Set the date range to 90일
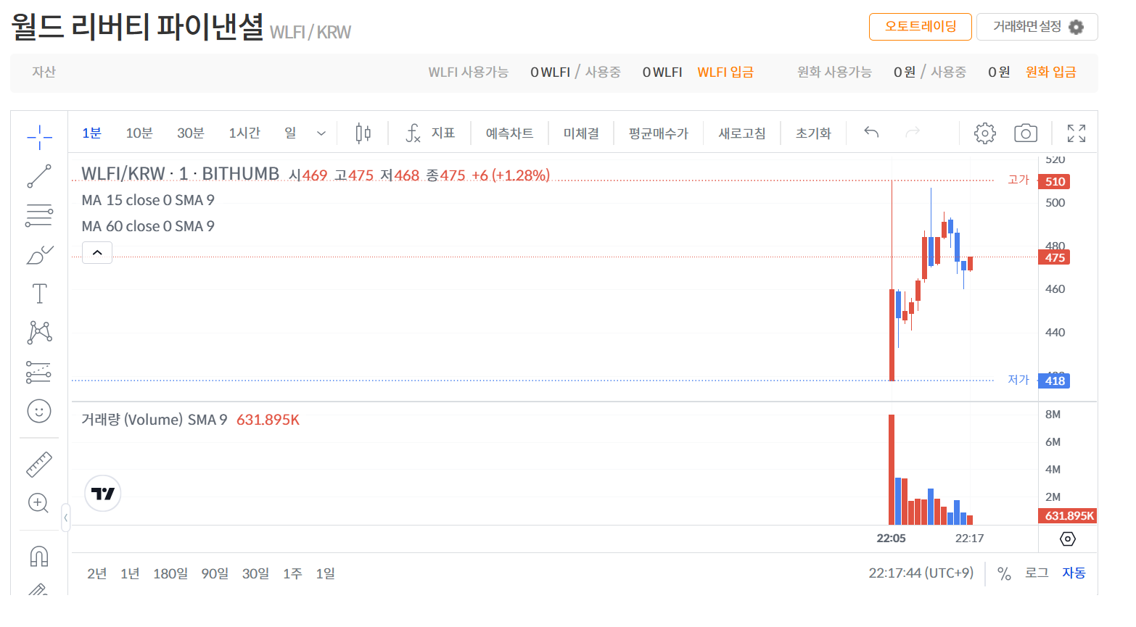The height and width of the screenshot is (627, 1136). tap(215, 573)
